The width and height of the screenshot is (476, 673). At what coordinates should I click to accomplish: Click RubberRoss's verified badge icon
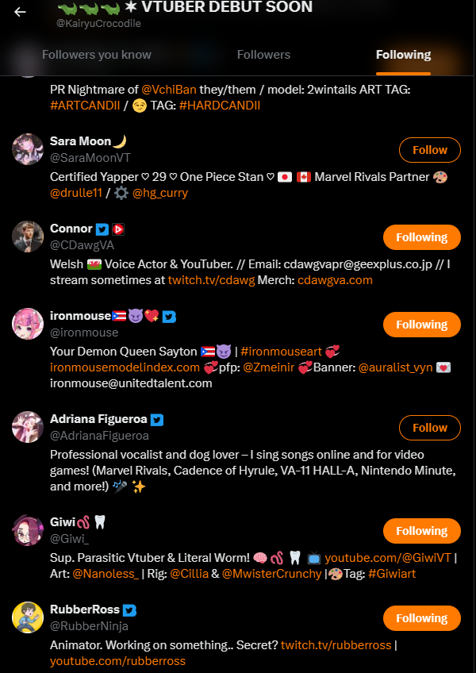tap(129, 610)
